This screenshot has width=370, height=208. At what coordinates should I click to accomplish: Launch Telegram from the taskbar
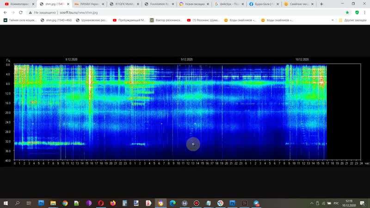(257, 203)
